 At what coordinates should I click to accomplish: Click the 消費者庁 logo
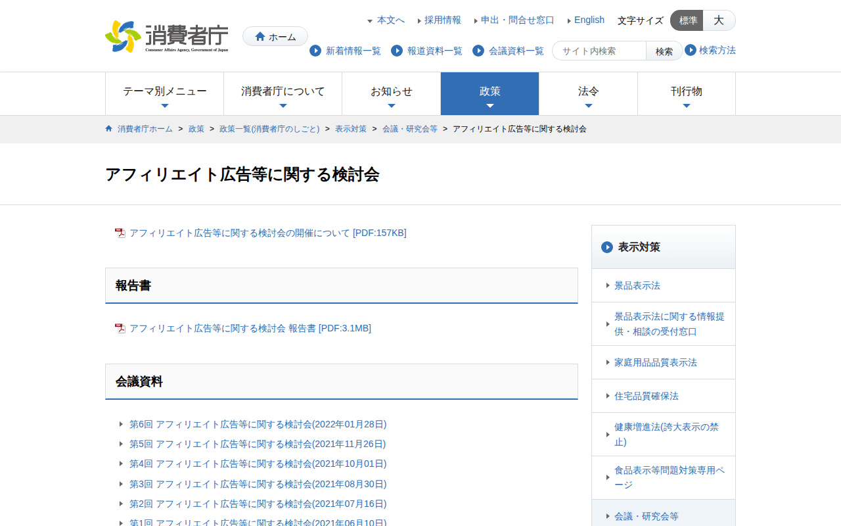167,36
